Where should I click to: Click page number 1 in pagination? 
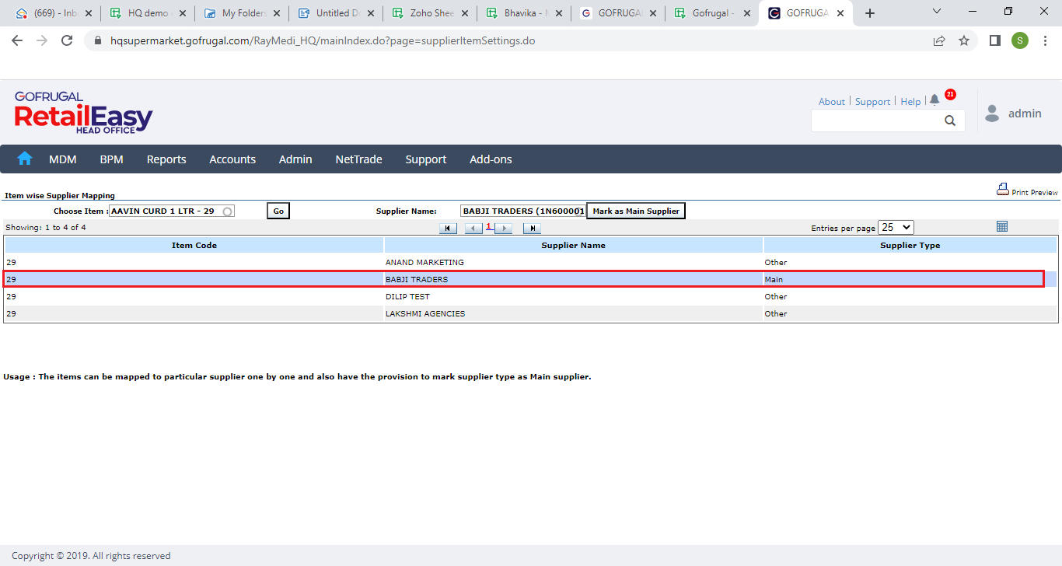pos(488,227)
